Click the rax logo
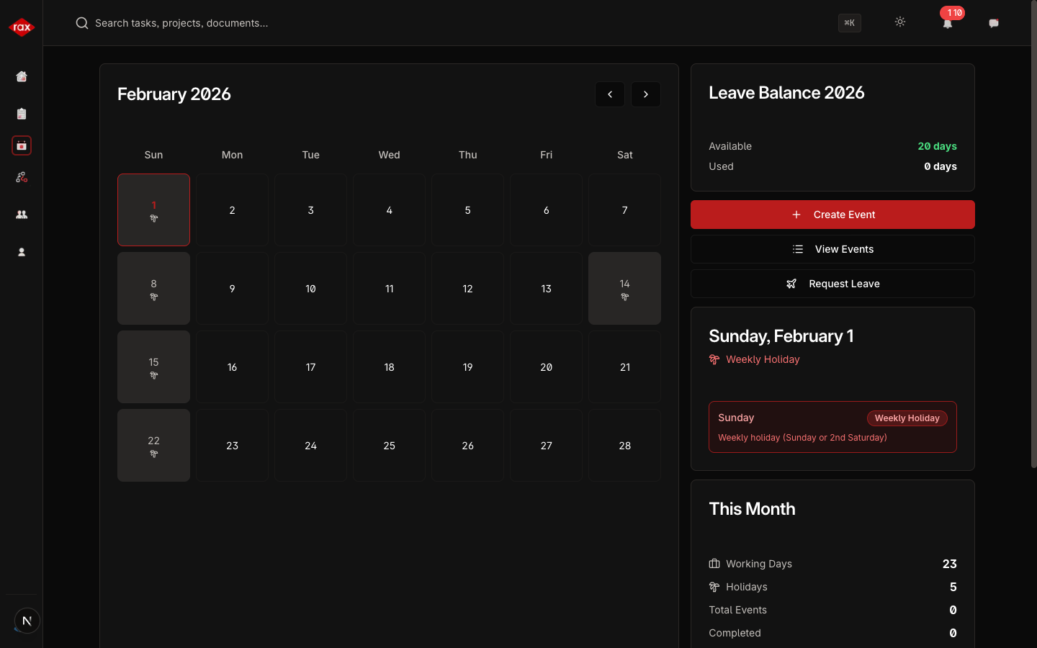The width and height of the screenshot is (1037, 648). (x=22, y=27)
